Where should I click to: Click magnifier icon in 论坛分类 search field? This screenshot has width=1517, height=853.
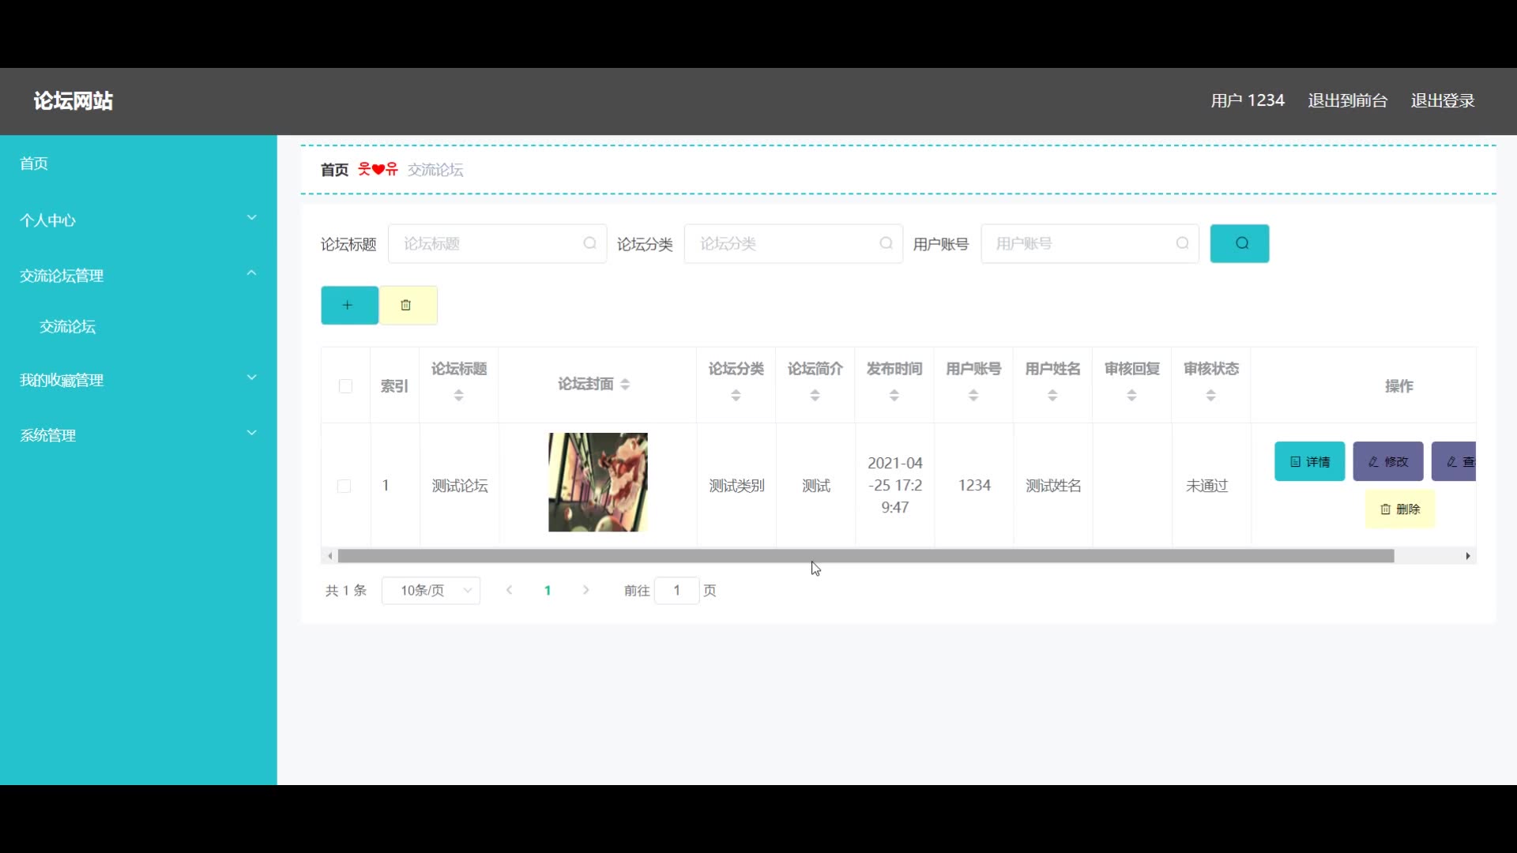pos(886,243)
